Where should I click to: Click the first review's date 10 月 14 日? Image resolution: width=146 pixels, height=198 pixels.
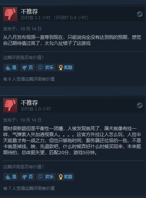tap(31, 29)
